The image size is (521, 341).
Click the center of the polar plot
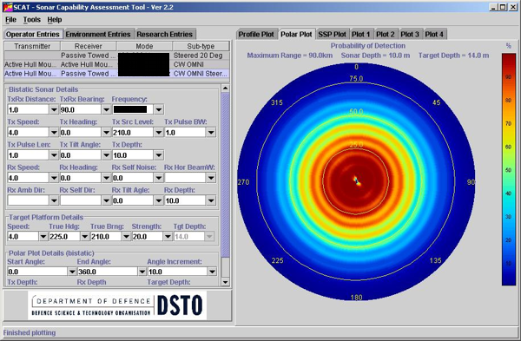[356, 181]
